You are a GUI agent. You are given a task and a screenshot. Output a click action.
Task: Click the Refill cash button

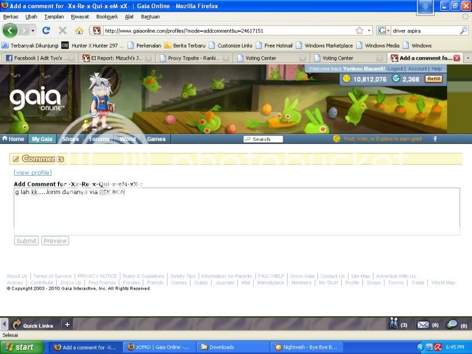[434, 79]
